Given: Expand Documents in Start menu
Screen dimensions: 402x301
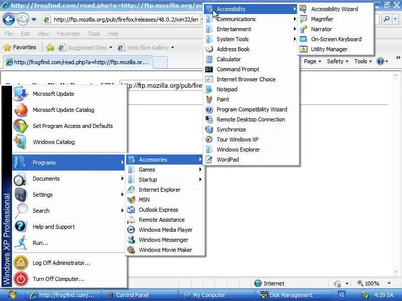Looking at the screenshot, I should (69, 179).
